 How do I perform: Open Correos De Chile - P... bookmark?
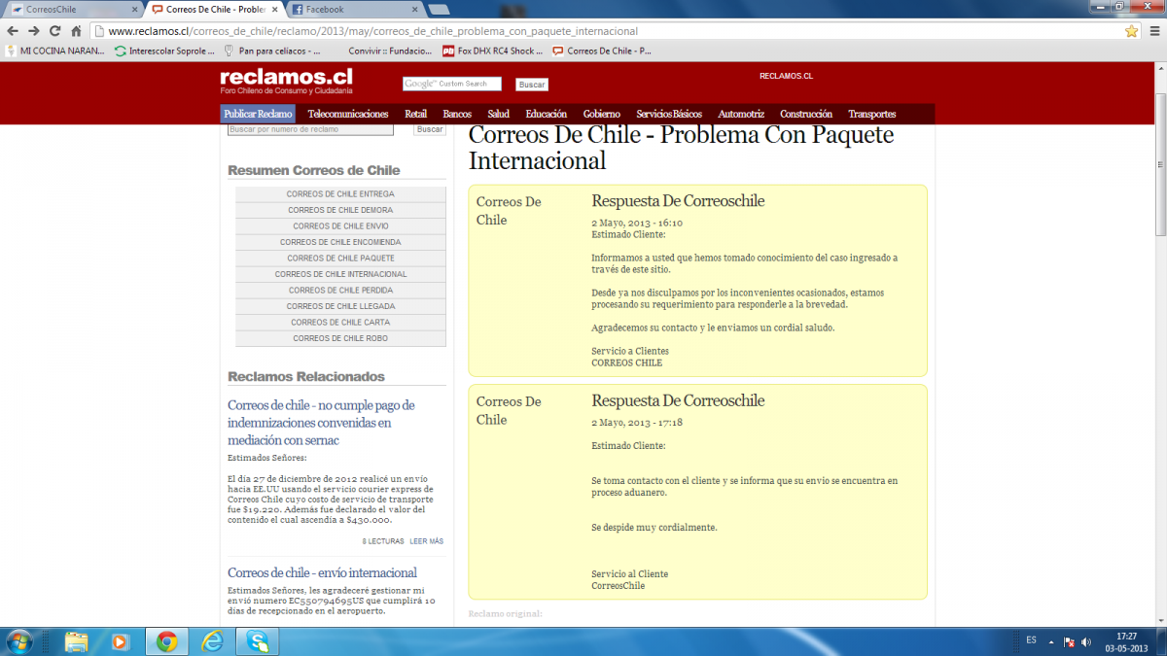click(602, 51)
